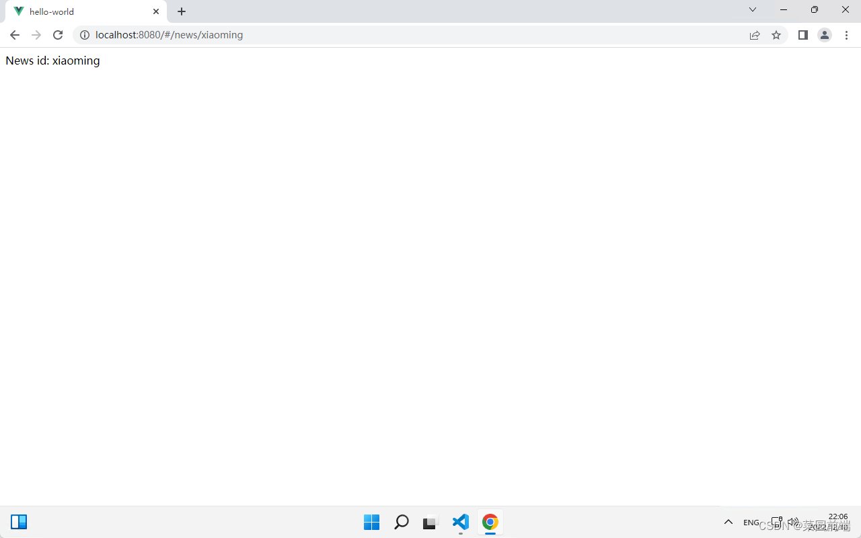Reload the current page
This screenshot has width=861, height=538.
(58, 35)
